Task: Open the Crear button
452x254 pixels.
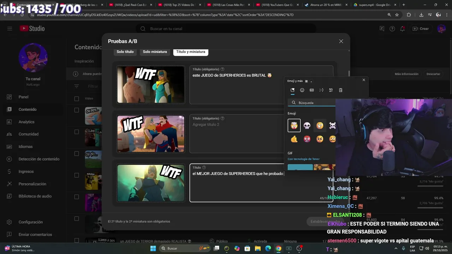Action: [421, 29]
